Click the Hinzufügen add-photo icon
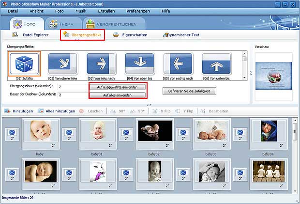This screenshot has width=300, height=204. (x=7, y=111)
